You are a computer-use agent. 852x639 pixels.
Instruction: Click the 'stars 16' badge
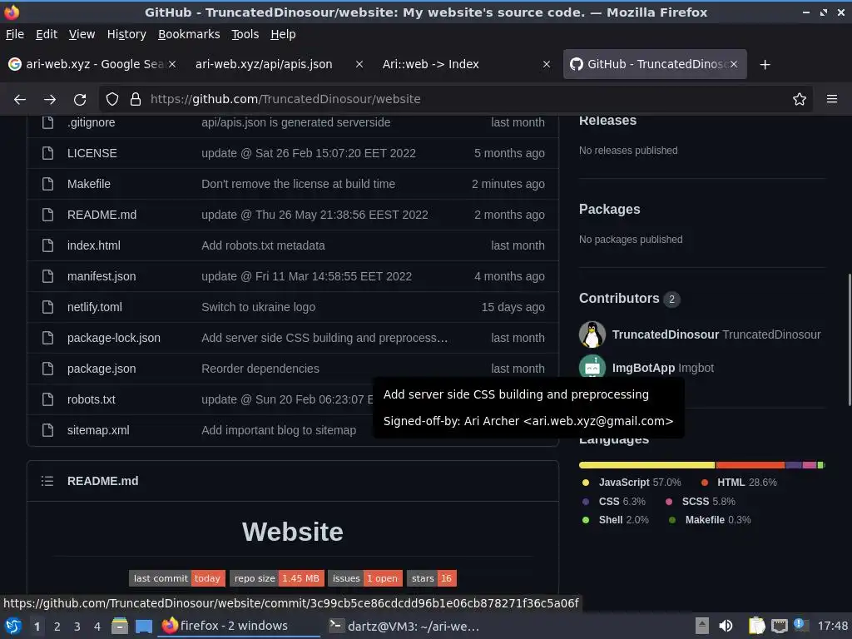[x=432, y=579]
